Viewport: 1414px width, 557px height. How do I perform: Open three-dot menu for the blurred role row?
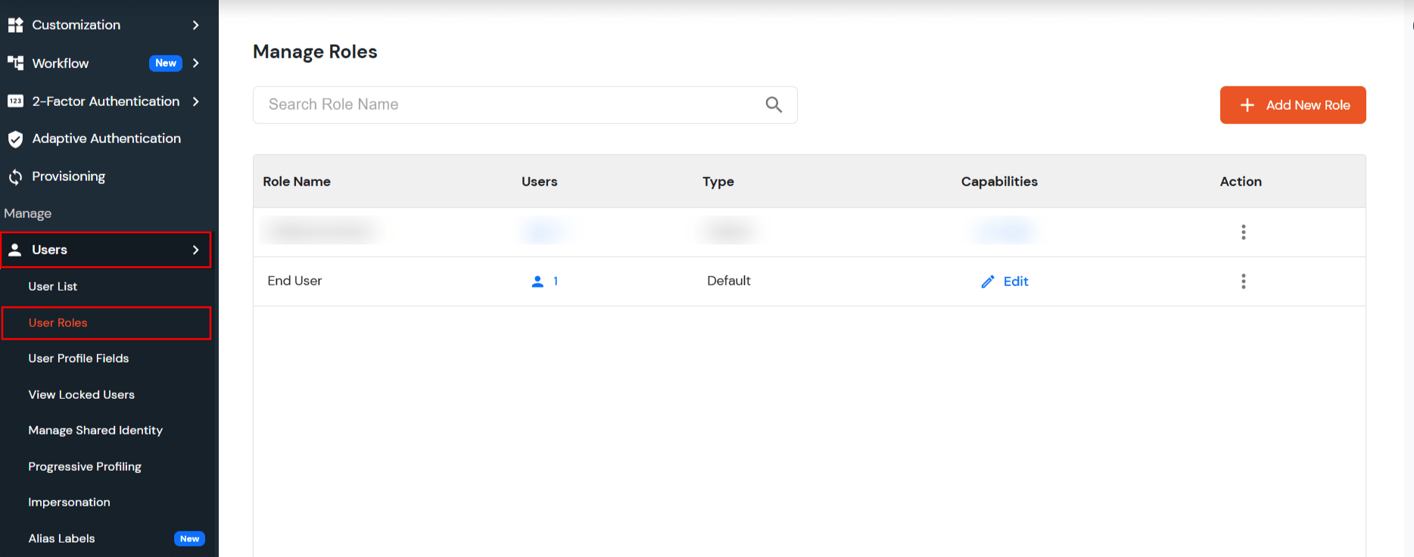click(1243, 232)
